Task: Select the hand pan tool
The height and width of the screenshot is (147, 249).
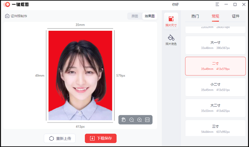Action: point(123,120)
